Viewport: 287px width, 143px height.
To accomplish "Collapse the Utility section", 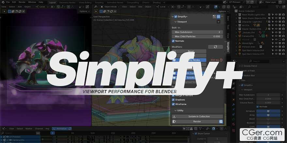I will pos(175,110).
